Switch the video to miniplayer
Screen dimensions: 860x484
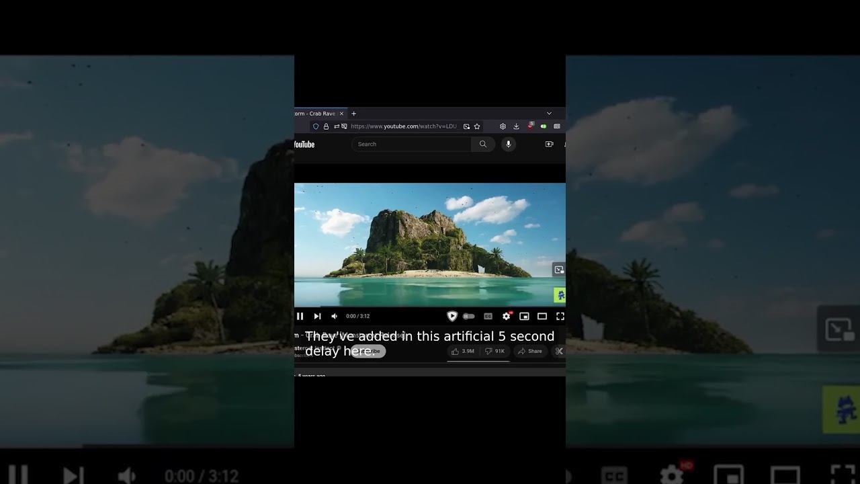pos(524,316)
